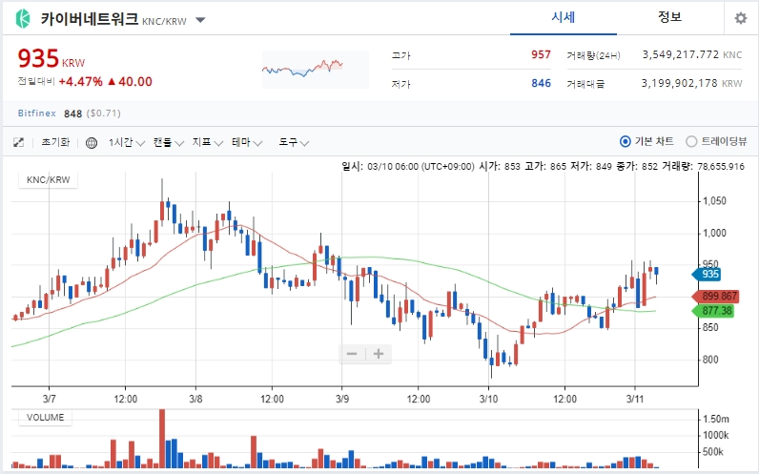
Task: Click the tallest red volume bar
Action: (x=162, y=439)
